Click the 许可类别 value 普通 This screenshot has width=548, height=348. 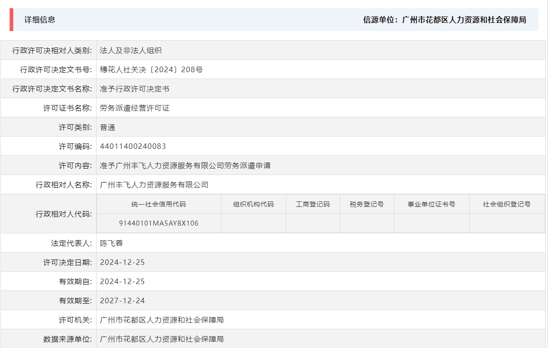click(107, 127)
